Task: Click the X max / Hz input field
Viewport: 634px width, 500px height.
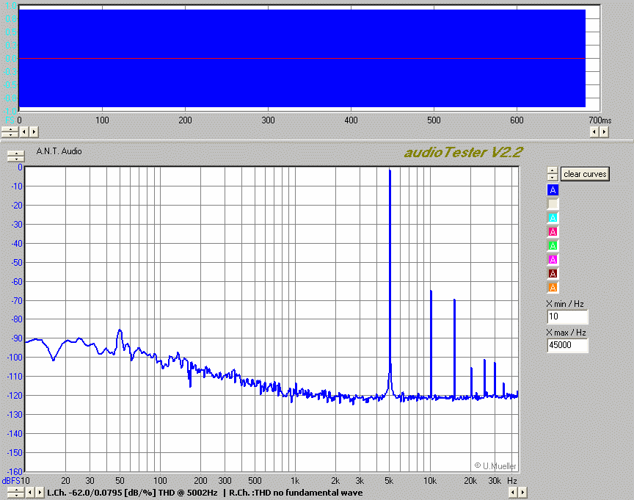Action: pos(567,346)
